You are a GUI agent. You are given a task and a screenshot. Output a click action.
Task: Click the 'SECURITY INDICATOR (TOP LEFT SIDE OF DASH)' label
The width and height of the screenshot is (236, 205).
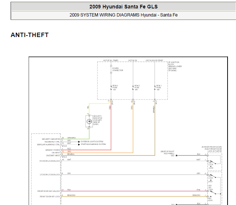point(98,120)
